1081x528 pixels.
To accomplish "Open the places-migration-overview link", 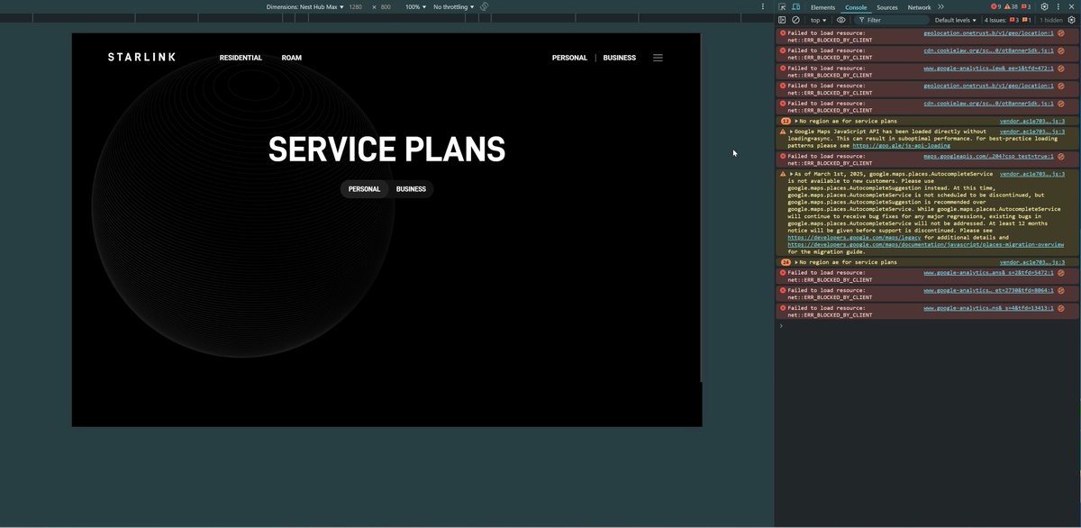I will 925,245.
